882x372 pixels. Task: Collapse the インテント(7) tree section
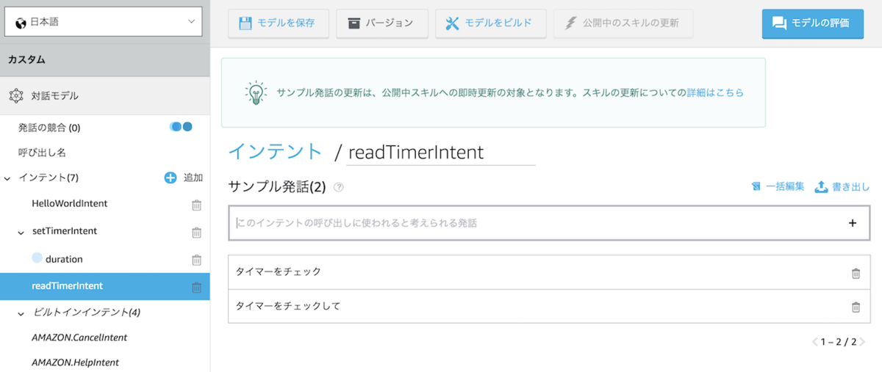(x=7, y=178)
